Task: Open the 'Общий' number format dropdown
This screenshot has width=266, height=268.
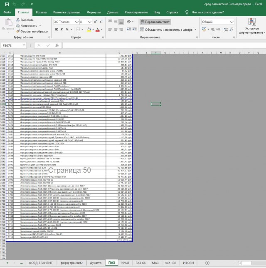Action: pyautogui.click(x=232, y=22)
